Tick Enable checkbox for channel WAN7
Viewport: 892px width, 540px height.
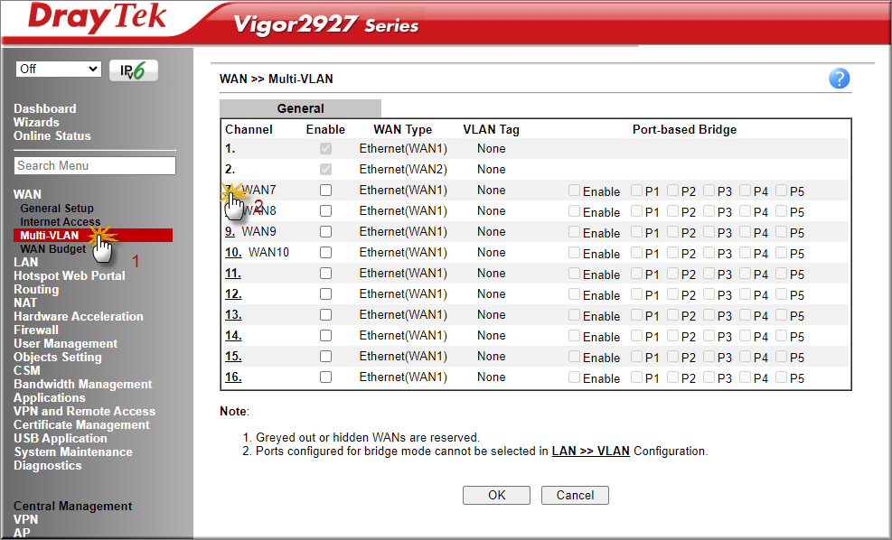tap(325, 191)
